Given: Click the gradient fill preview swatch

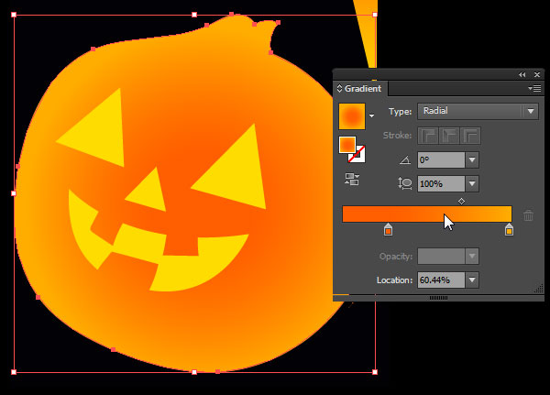Looking at the screenshot, I should click(352, 116).
